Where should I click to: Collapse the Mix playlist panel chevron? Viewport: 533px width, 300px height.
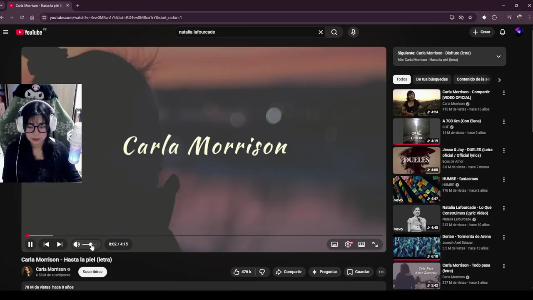click(x=498, y=56)
